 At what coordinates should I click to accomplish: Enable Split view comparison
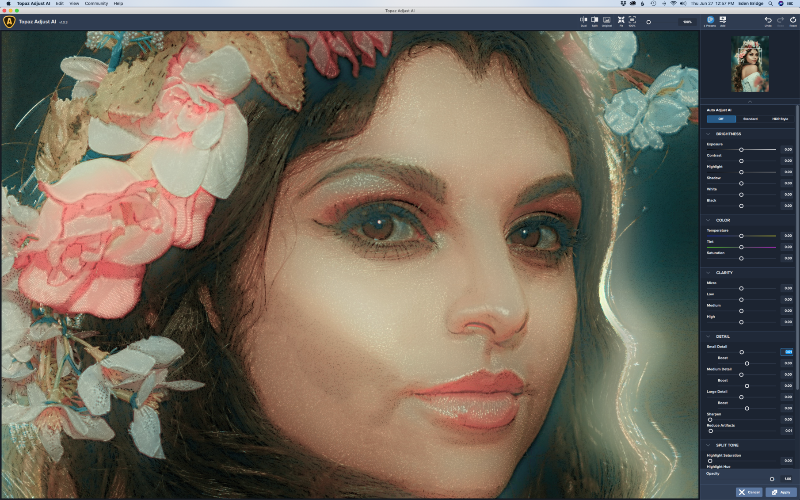coord(594,21)
